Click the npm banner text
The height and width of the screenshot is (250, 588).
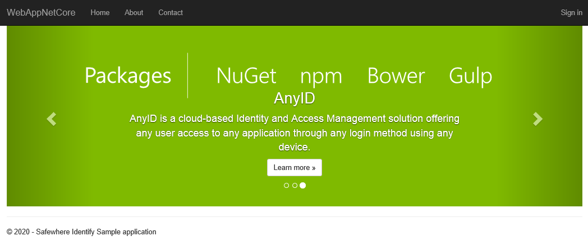[x=321, y=78]
